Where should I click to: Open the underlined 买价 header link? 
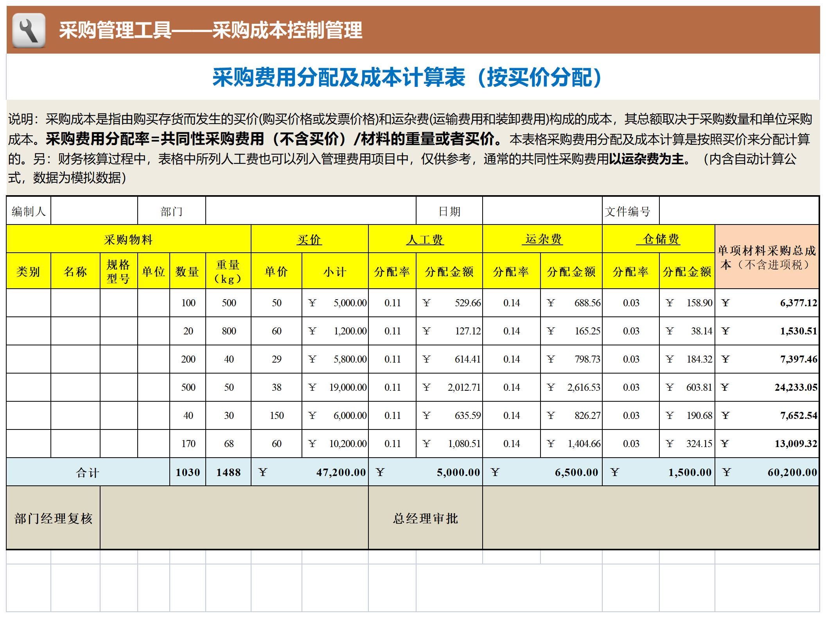tap(309, 239)
